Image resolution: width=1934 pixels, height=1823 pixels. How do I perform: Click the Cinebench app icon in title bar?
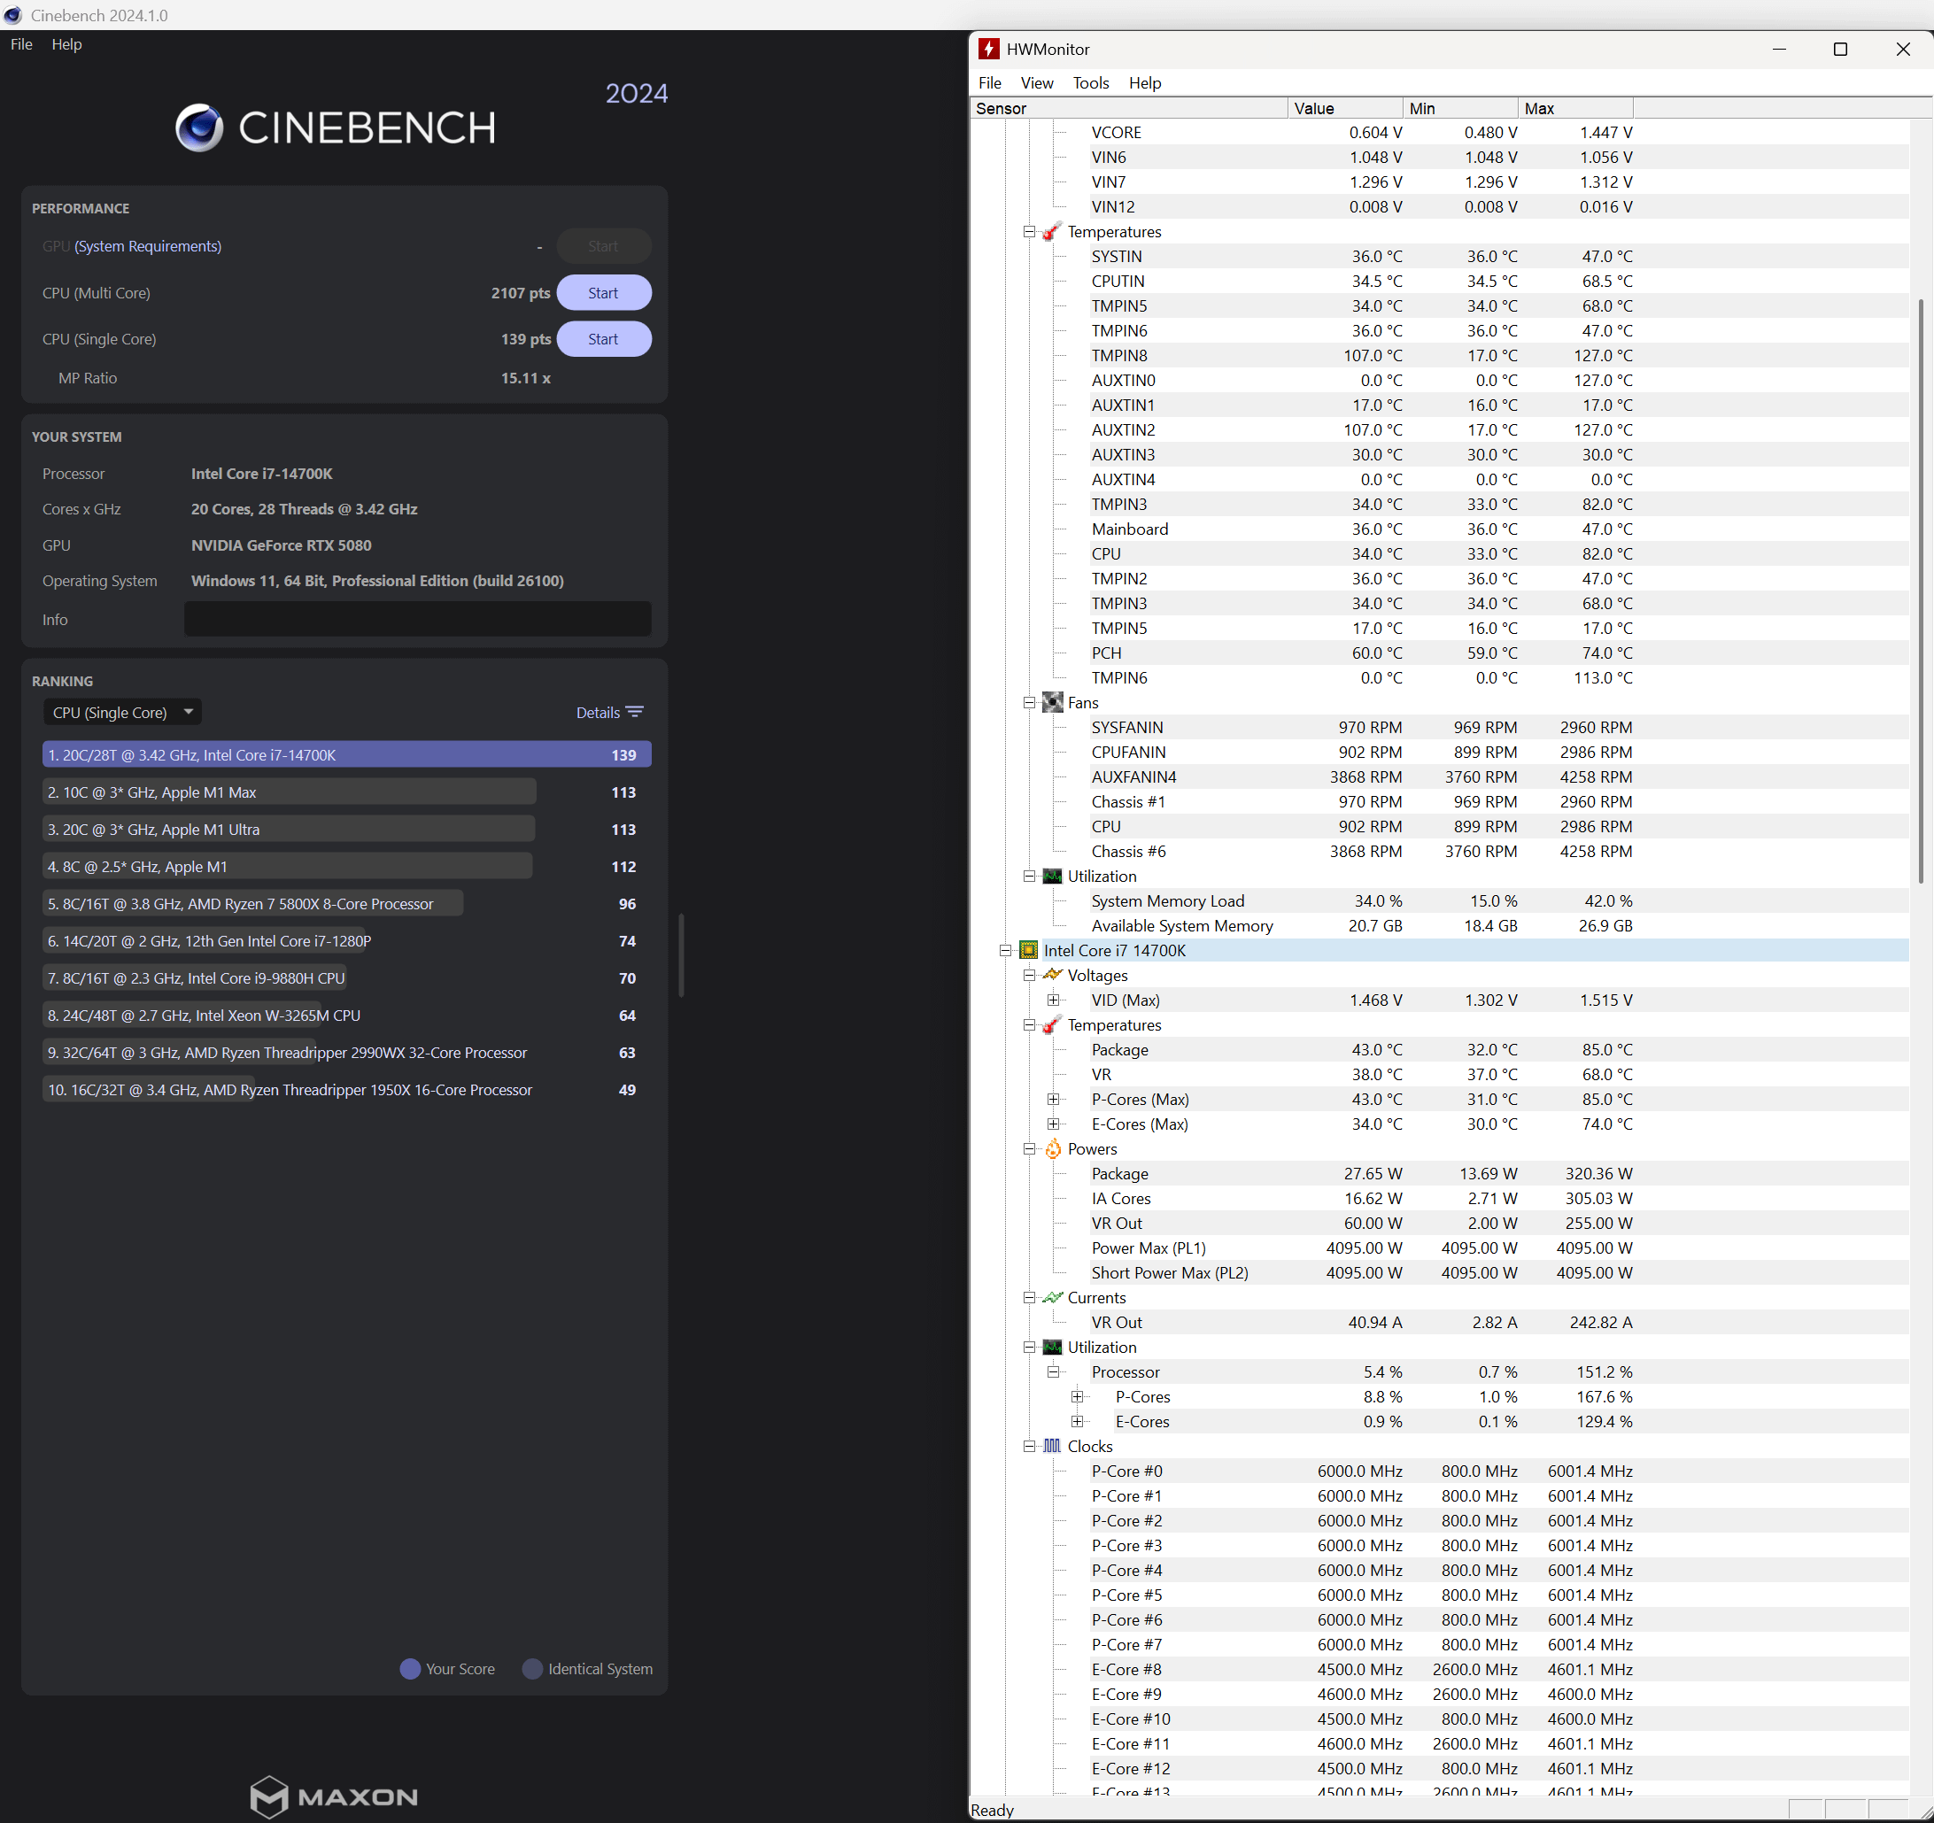pyautogui.click(x=12, y=16)
